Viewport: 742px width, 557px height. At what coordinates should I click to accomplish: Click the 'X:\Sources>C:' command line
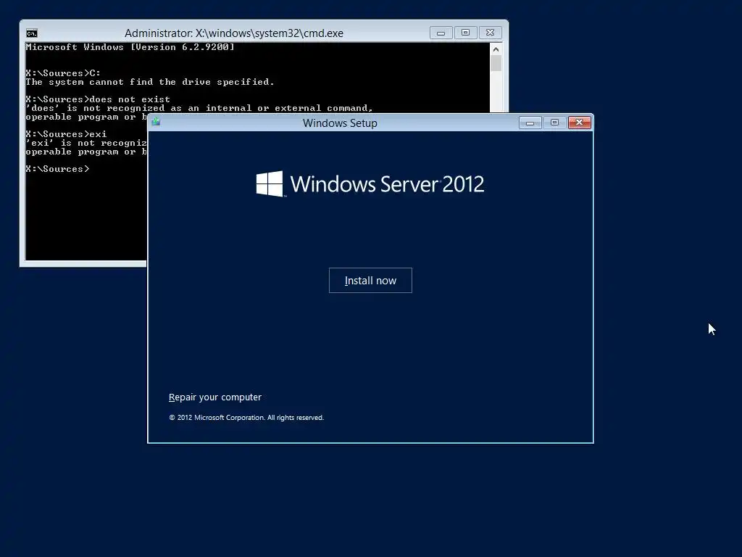[63, 73]
